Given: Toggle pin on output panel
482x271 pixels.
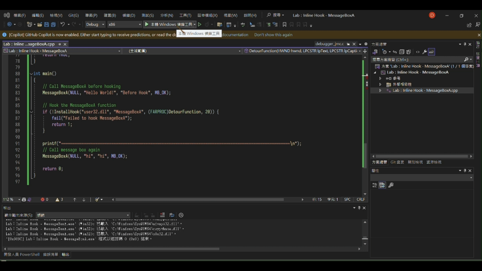Looking at the screenshot, I should (x=359, y=208).
